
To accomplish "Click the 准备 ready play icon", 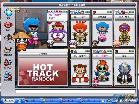I will click(8, 13).
